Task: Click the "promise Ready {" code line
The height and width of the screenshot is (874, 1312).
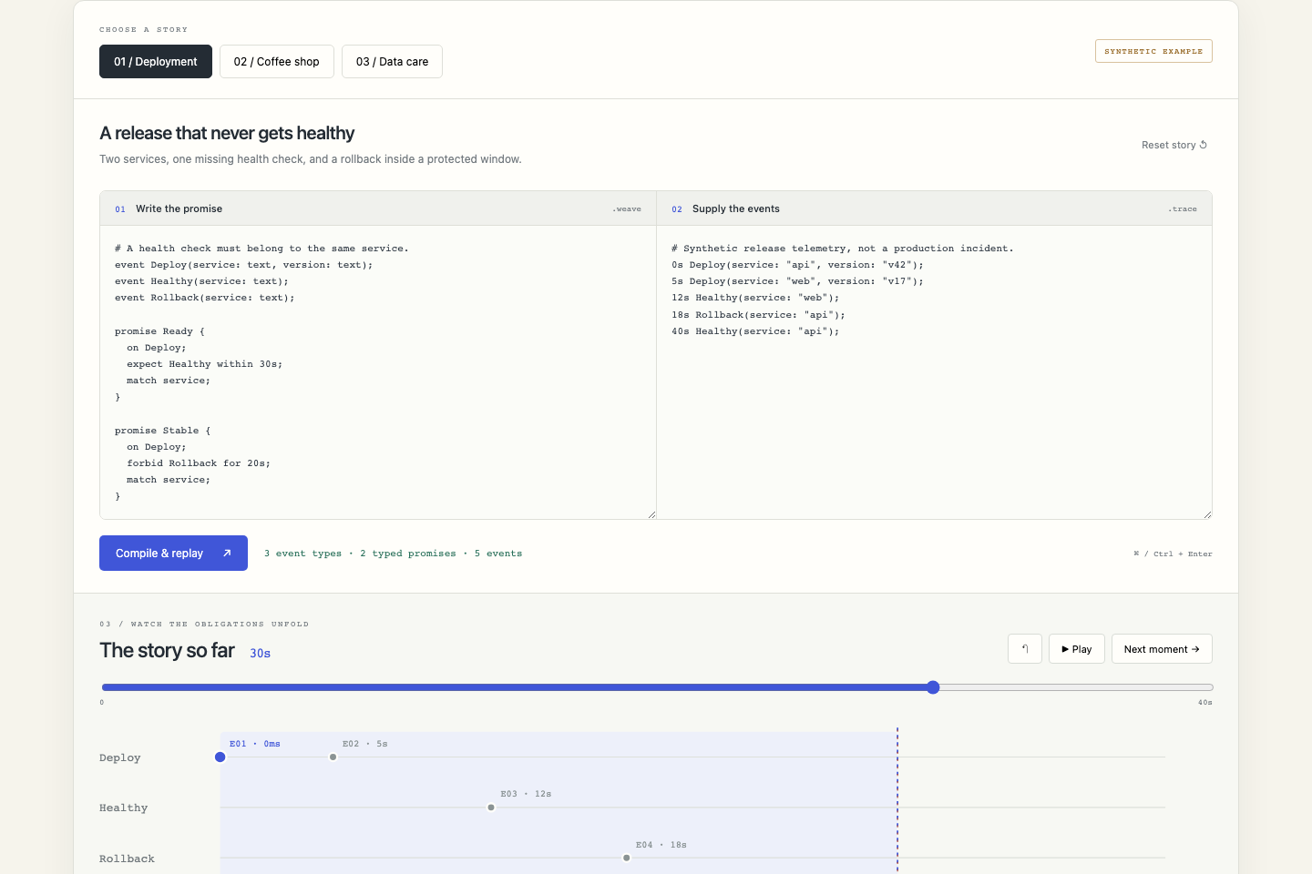Action: [x=159, y=331]
